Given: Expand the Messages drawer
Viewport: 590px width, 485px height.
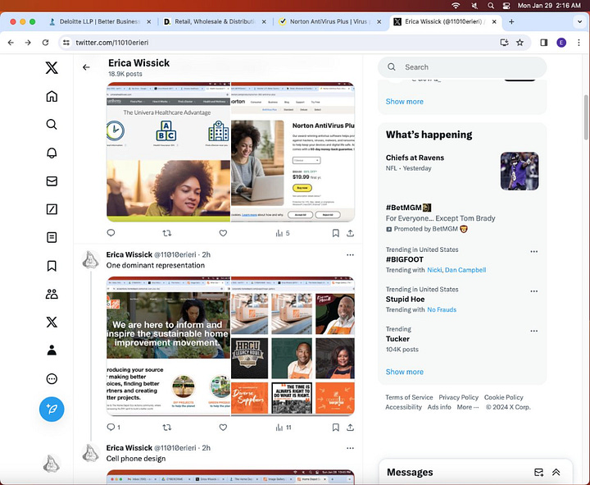Looking at the screenshot, I should click(556, 472).
